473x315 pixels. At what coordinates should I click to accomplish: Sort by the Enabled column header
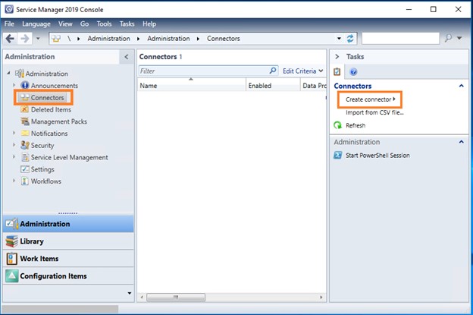pyautogui.click(x=273, y=86)
